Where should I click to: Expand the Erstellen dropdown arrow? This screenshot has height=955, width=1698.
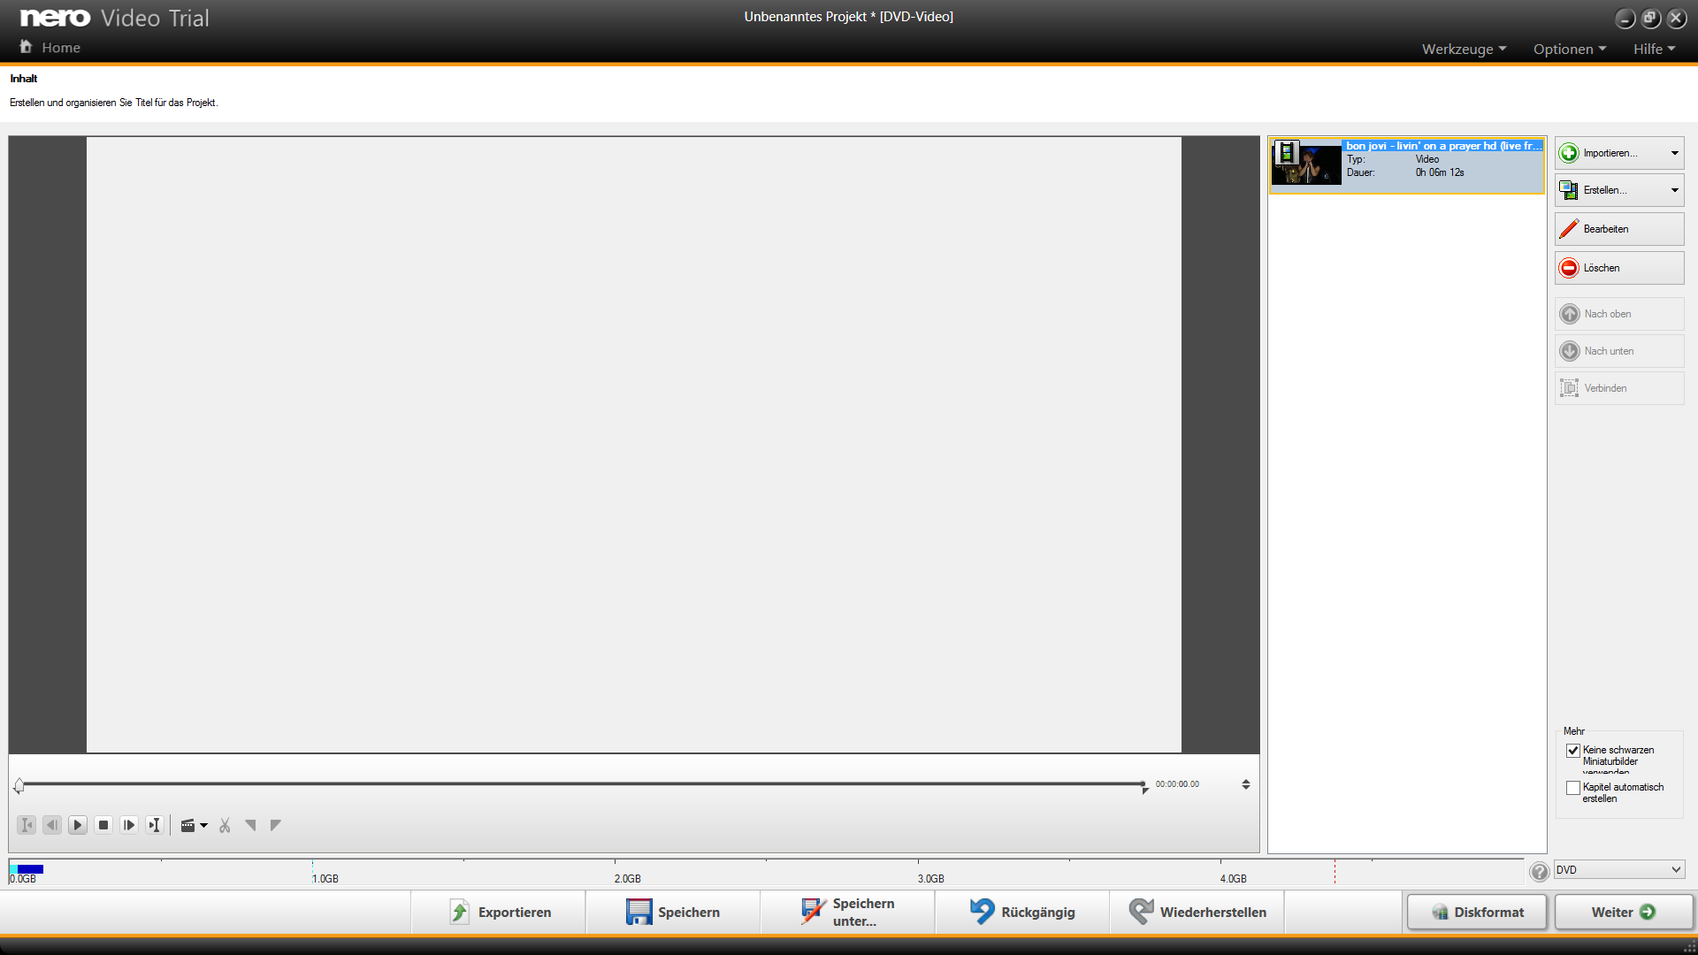pos(1674,190)
